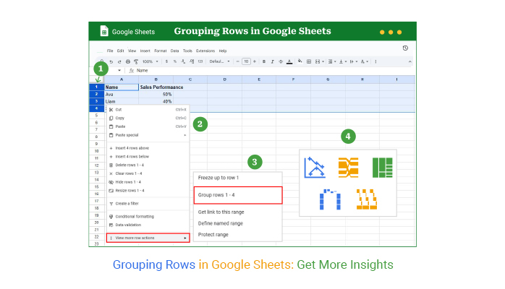Click increase decimal places icon
505x289 pixels.
tap(192, 61)
